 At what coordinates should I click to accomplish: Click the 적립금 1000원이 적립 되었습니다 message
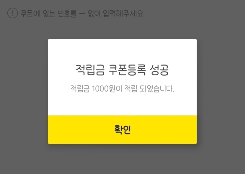[122, 89]
